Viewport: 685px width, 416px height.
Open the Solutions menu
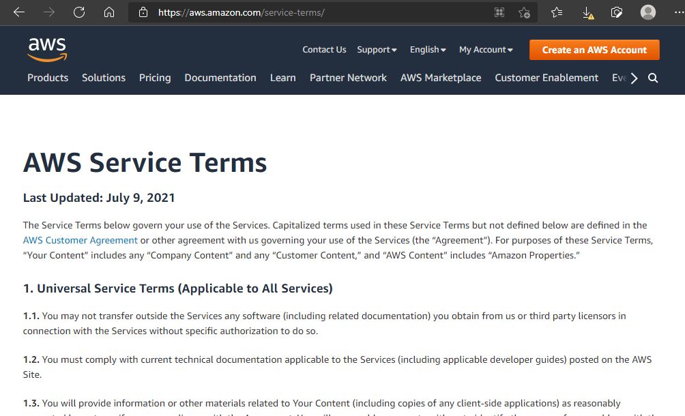click(x=104, y=78)
